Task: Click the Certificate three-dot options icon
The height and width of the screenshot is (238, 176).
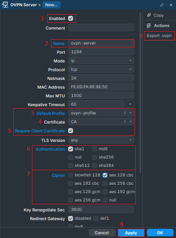Action: (x=125, y=121)
